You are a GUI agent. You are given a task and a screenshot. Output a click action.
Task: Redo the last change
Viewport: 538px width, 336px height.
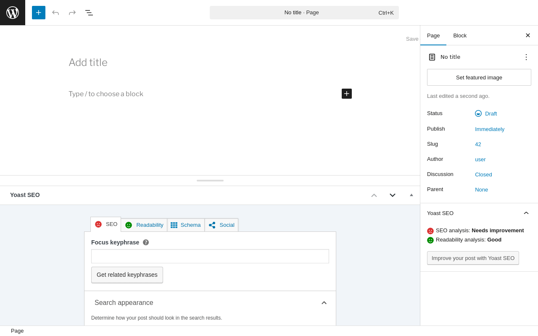(72, 13)
